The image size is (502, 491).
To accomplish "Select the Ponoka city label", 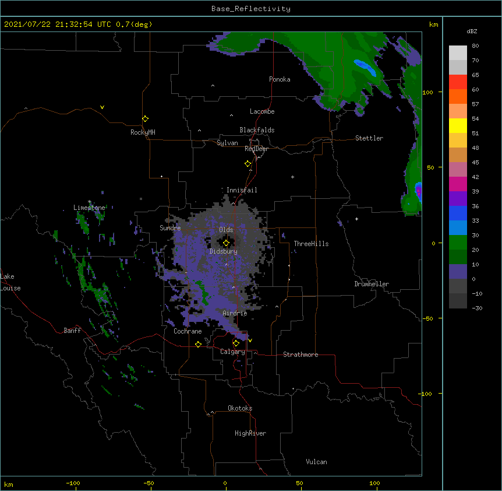I will coord(280,79).
